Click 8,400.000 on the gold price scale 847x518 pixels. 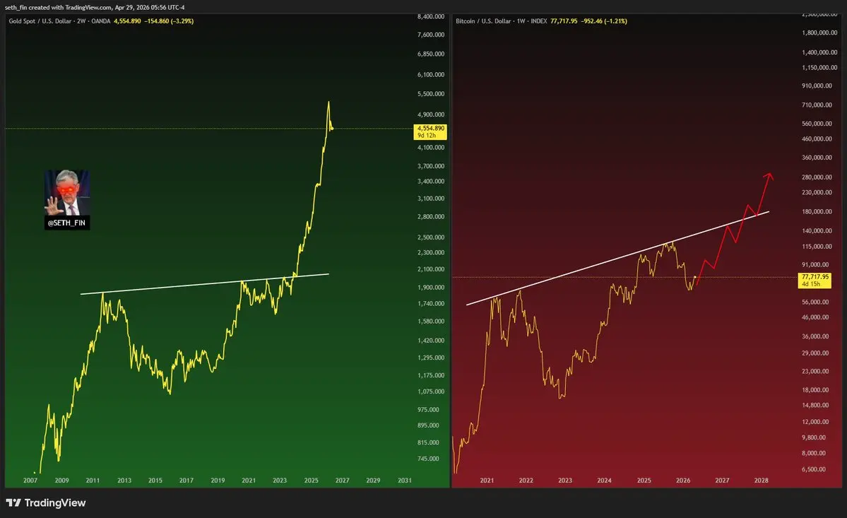coord(430,17)
